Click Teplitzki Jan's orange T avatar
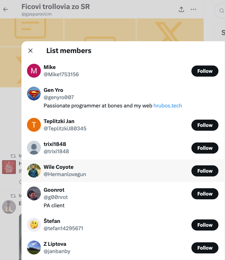The height and width of the screenshot is (260, 225). tap(34, 125)
